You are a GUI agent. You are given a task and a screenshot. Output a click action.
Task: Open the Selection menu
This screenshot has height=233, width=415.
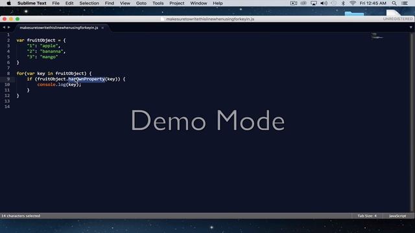(89, 3)
